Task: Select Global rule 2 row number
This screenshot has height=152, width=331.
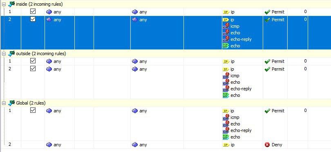Action: coord(10,145)
